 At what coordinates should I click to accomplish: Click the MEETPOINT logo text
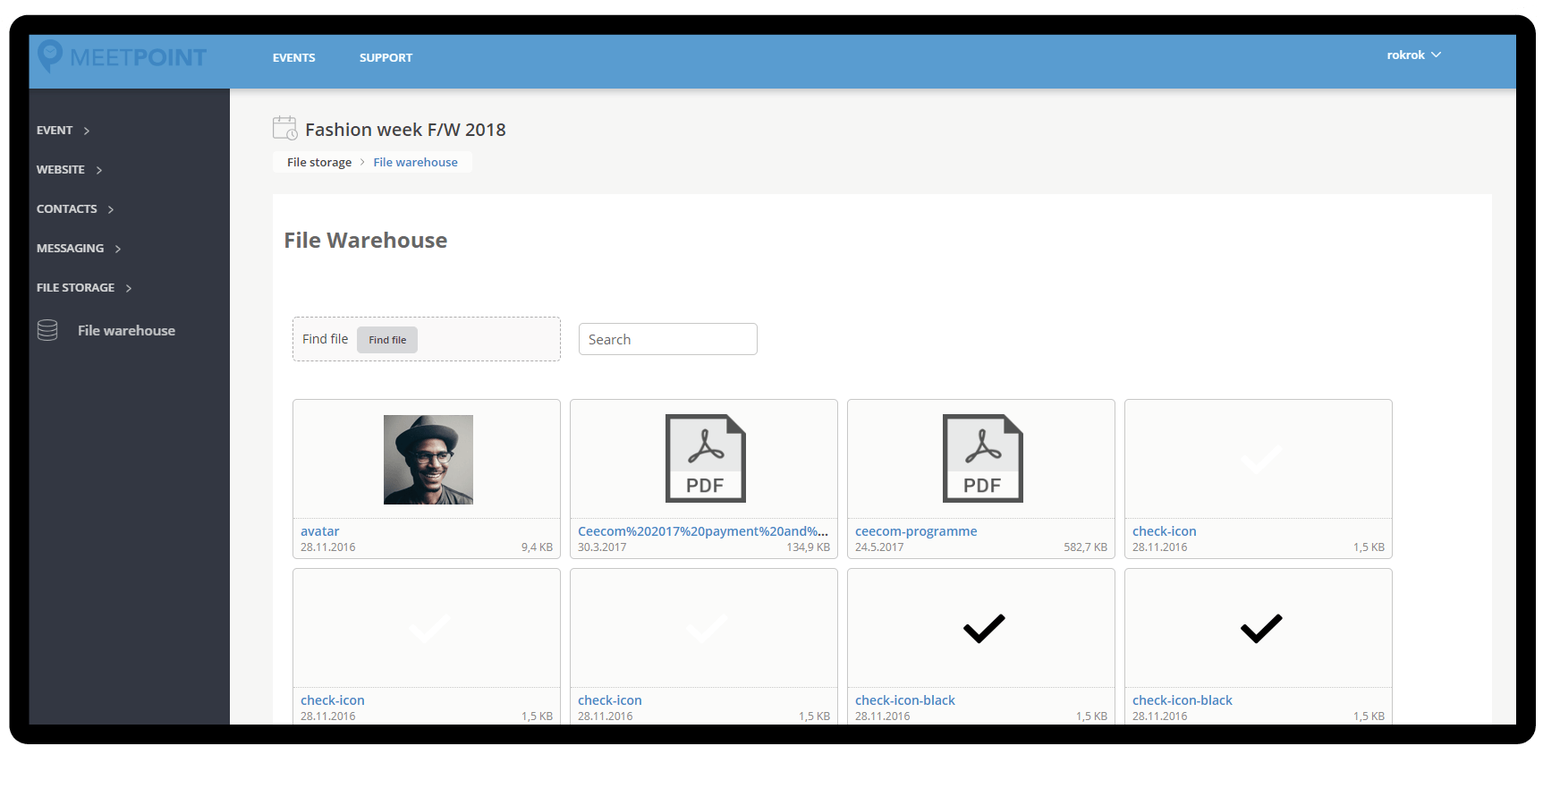(138, 57)
